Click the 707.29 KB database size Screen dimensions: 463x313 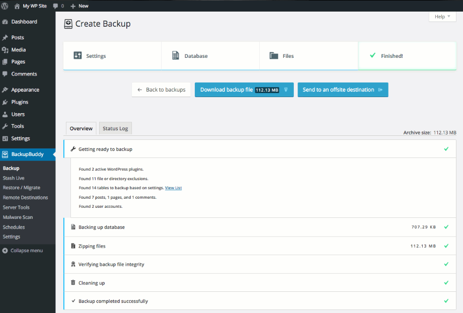coord(424,227)
